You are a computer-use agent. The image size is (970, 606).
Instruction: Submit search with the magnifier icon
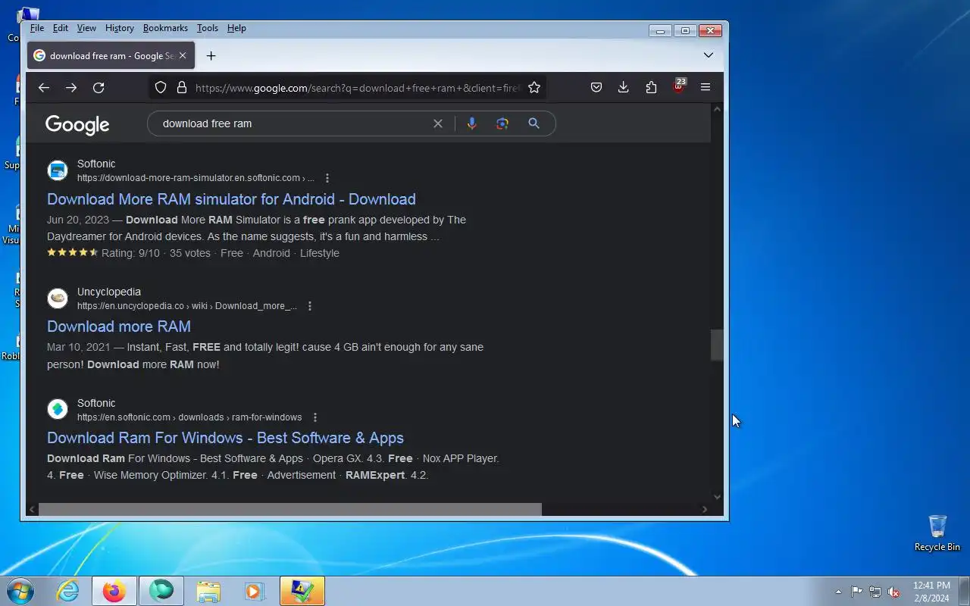(534, 123)
